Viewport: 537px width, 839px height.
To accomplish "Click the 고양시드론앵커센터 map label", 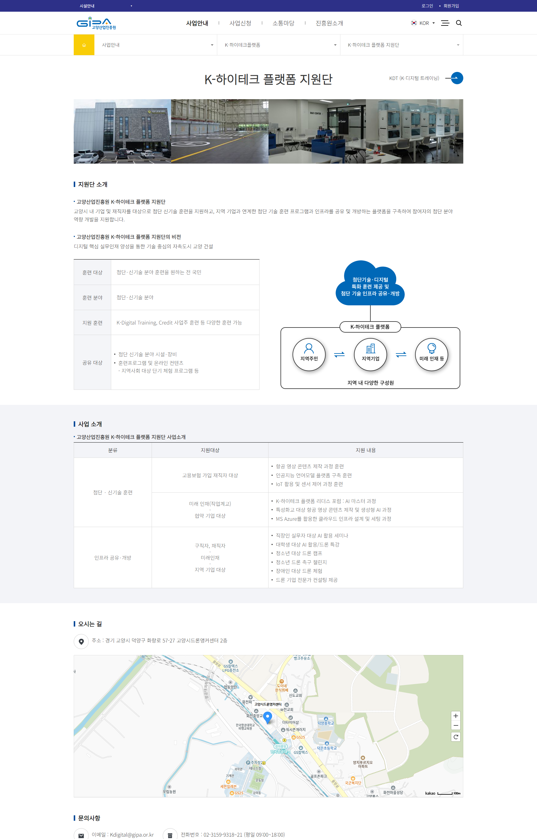I will 268,704.
